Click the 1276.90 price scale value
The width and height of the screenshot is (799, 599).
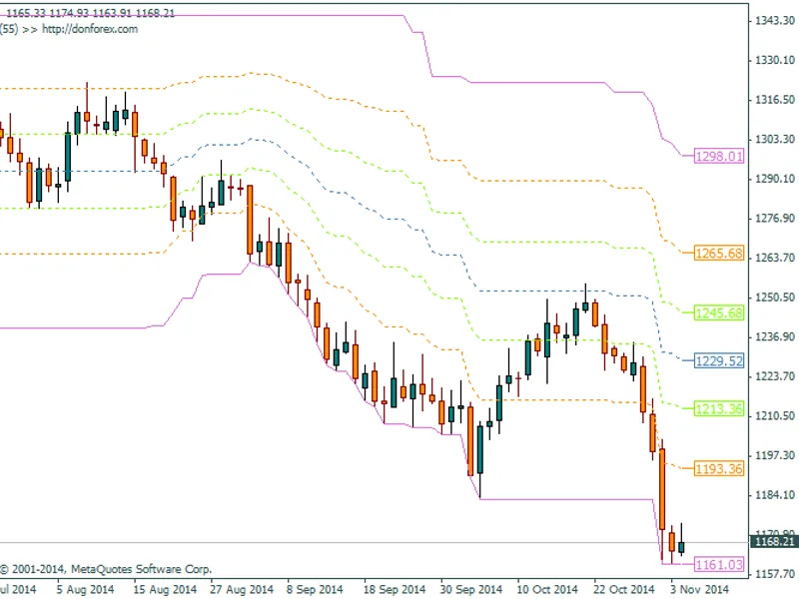(x=775, y=218)
